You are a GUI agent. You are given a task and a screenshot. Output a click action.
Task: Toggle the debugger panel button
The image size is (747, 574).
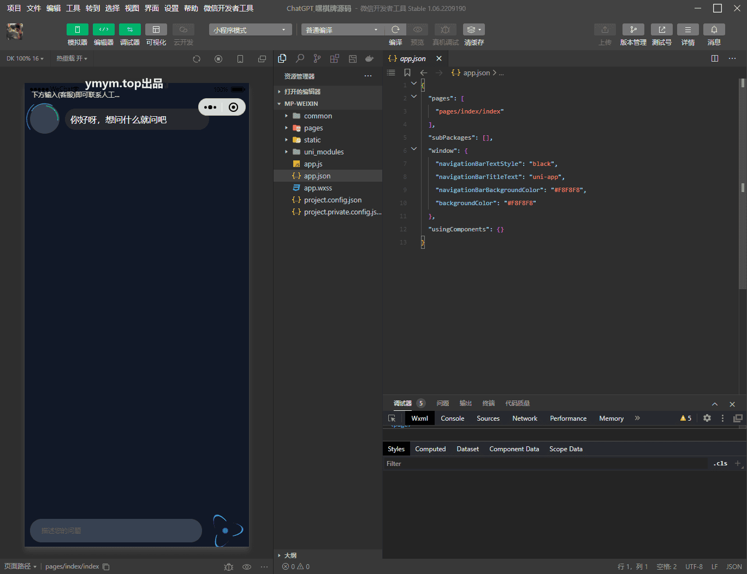(130, 29)
